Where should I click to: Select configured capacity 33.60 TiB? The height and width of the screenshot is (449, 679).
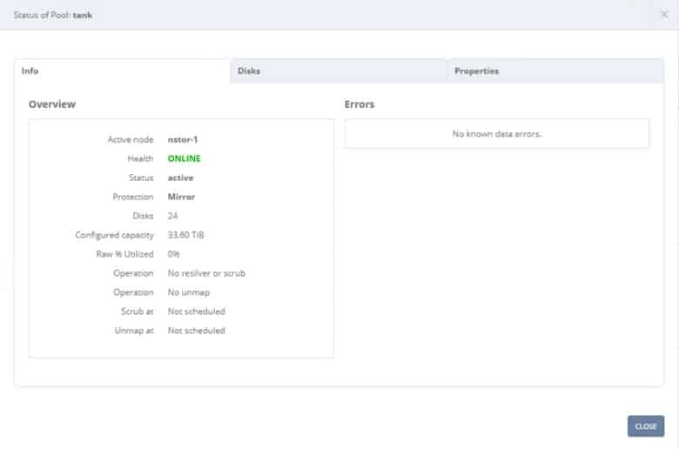[x=185, y=235]
